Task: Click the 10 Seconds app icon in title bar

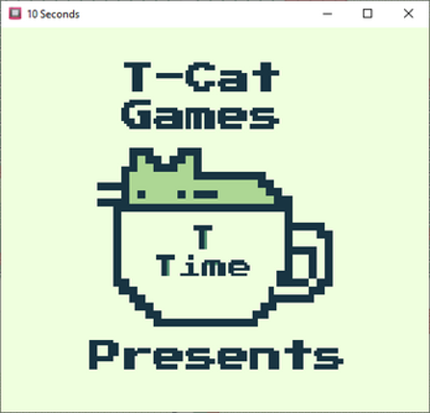Action: [14, 13]
